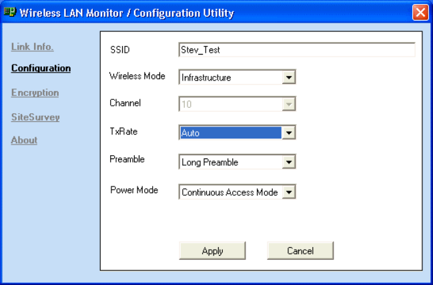Open the TxRate dropdown arrow
This screenshot has width=433, height=285.
click(289, 133)
